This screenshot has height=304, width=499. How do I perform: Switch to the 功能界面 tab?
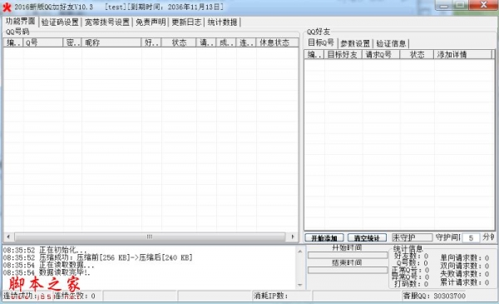point(20,22)
